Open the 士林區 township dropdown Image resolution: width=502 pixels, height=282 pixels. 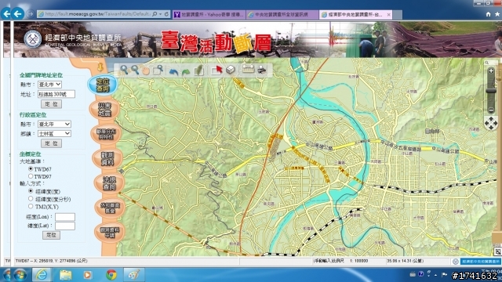click(x=54, y=134)
